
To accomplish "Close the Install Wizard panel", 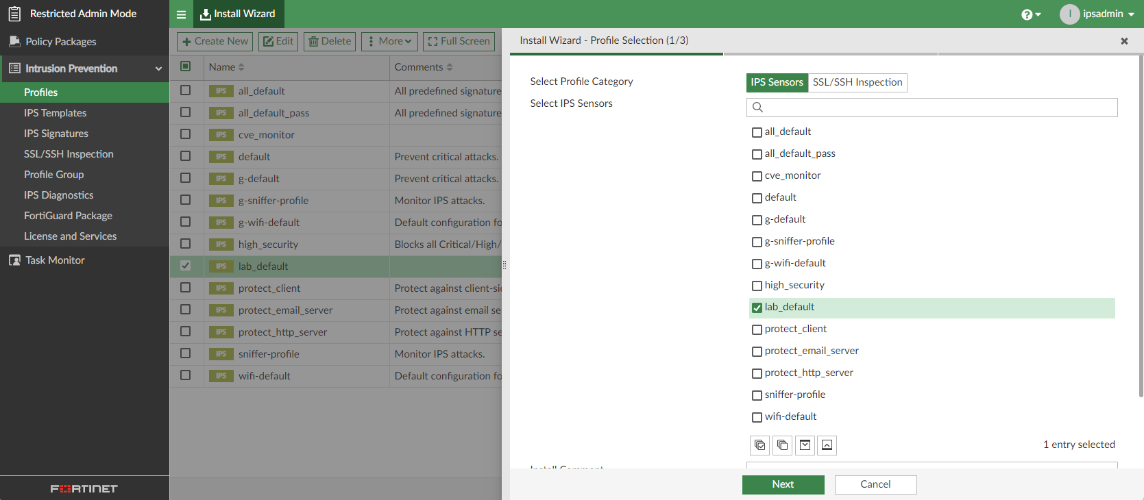I will (1124, 41).
